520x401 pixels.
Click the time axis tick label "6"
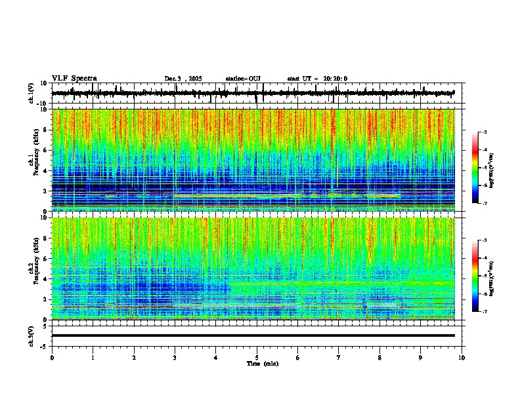(x=297, y=358)
